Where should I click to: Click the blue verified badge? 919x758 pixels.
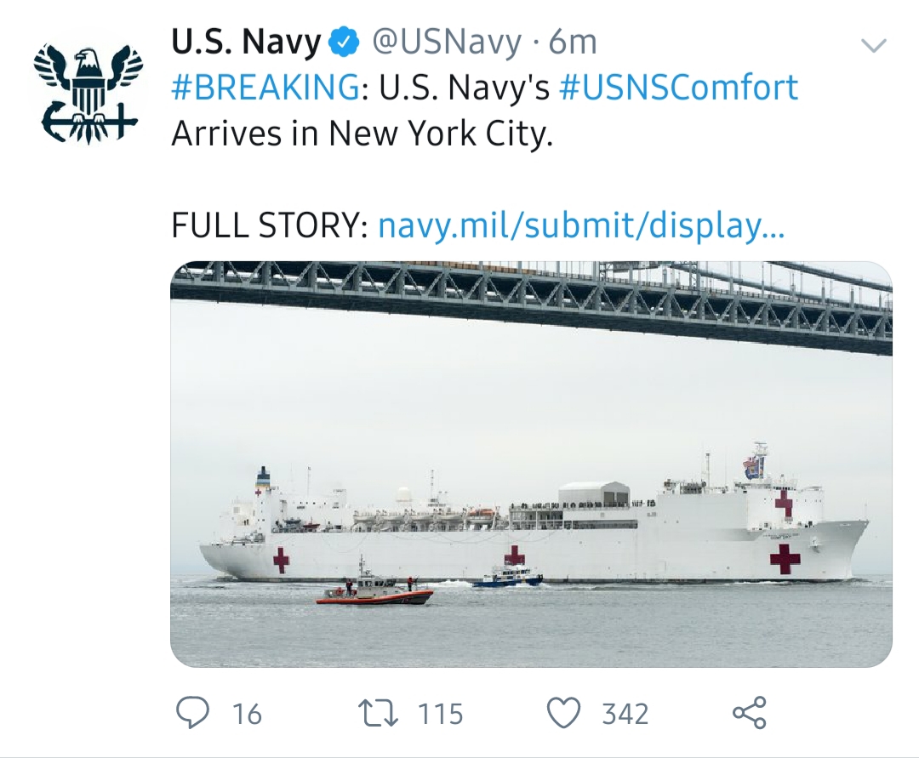point(345,42)
